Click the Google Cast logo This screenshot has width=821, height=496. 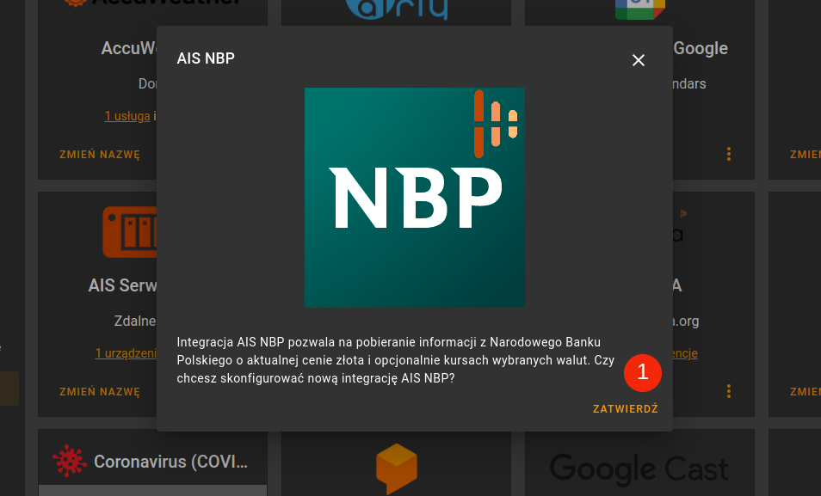[x=639, y=468]
